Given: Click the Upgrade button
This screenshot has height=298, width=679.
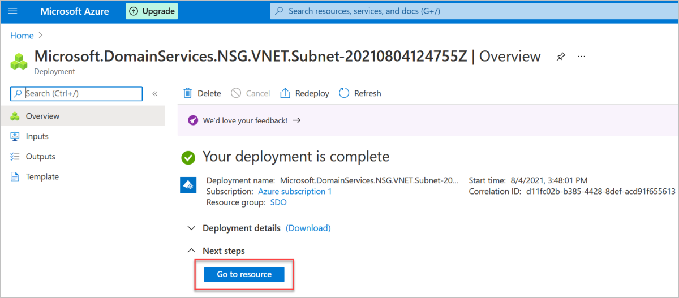Looking at the screenshot, I should click(x=152, y=11).
